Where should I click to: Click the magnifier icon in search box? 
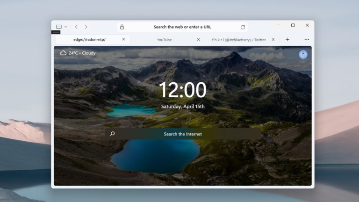pyautogui.click(x=112, y=134)
